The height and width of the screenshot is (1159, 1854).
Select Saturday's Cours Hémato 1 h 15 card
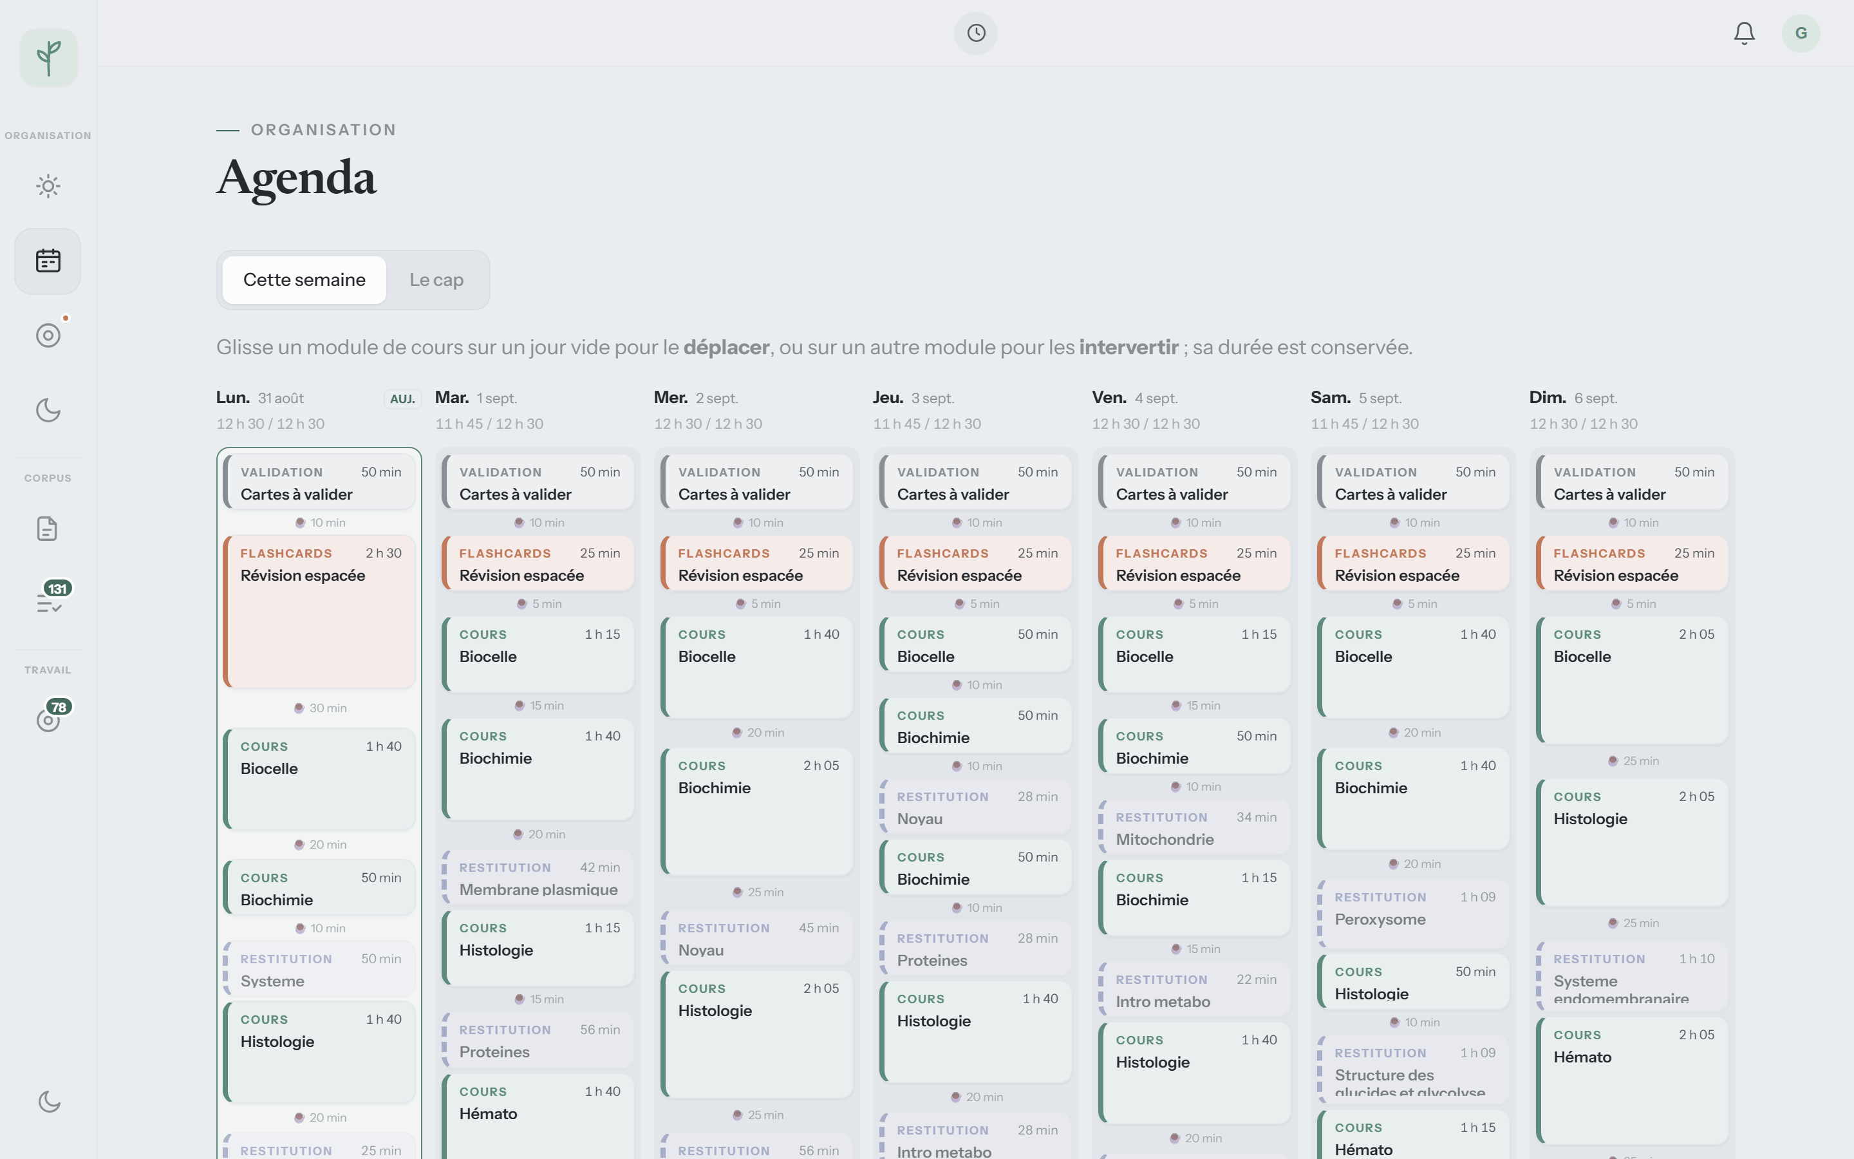point(1414,1135)
